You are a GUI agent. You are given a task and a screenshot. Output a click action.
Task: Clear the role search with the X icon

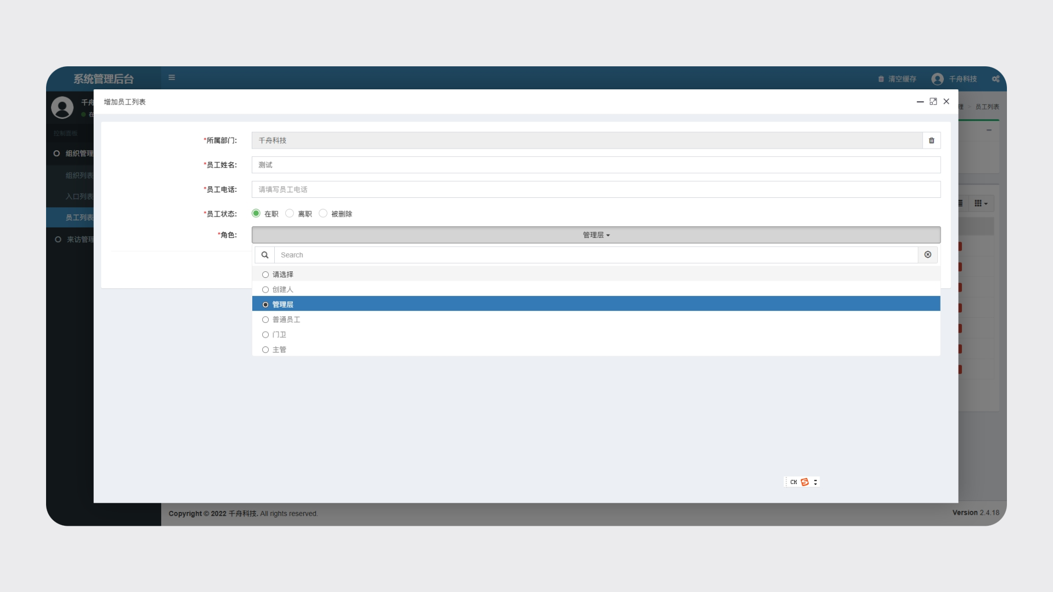[927, 255]
